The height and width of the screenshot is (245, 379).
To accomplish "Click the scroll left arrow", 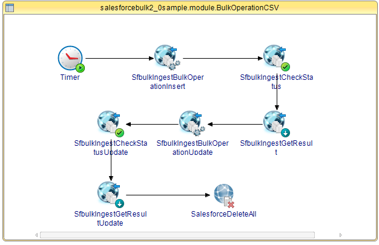I will 36,235.
